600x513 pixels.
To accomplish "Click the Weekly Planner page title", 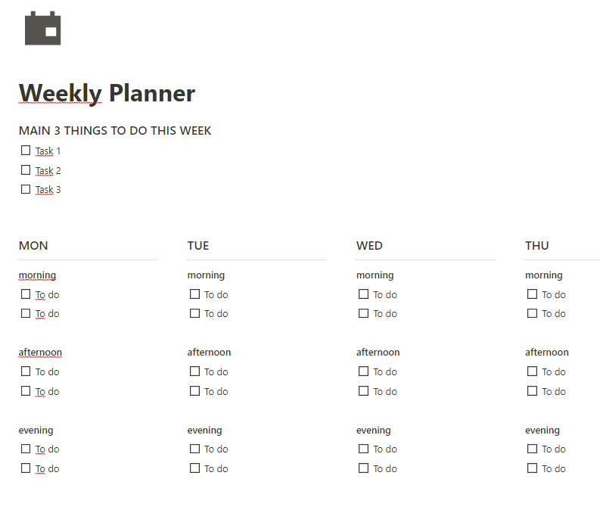I will pyautogui.click(x=107, y=93).
